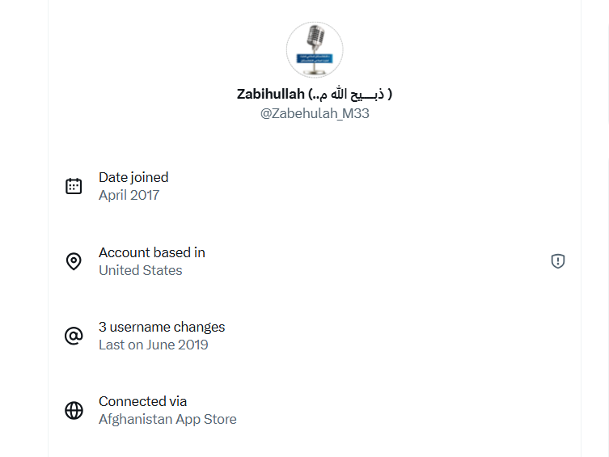Click the 3 username changes label
Image resolution: width=609 pixels, height=457 pixels.
pos(162,327)
